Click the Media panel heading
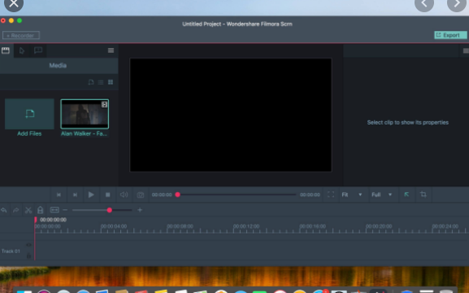Image resolution: width=469 pixels, height=293 pixels. (x=58, y=65)
